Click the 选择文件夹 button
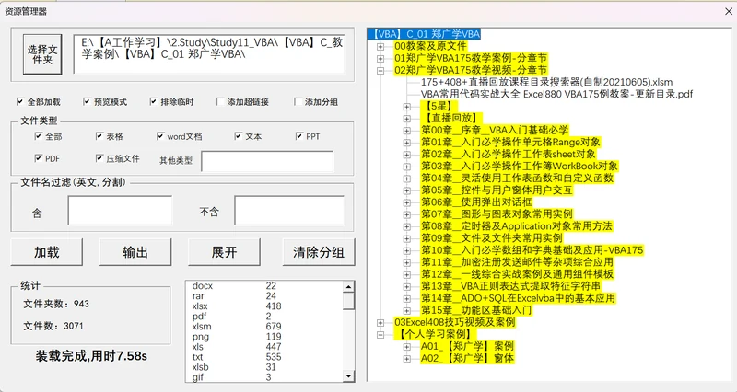This screenshot has width=737, height=392. coord(42,54)
